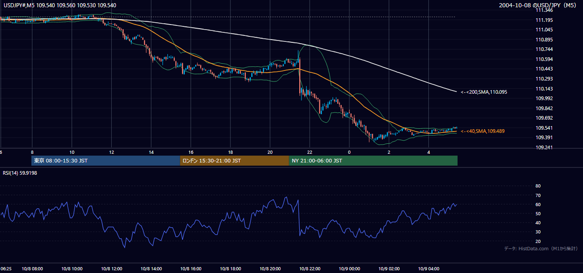
Task: Click the RSI 60 level label
Action: (538, 204)
